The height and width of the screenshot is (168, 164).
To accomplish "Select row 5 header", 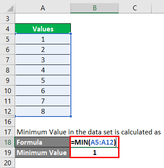I will tap(8, 39).
